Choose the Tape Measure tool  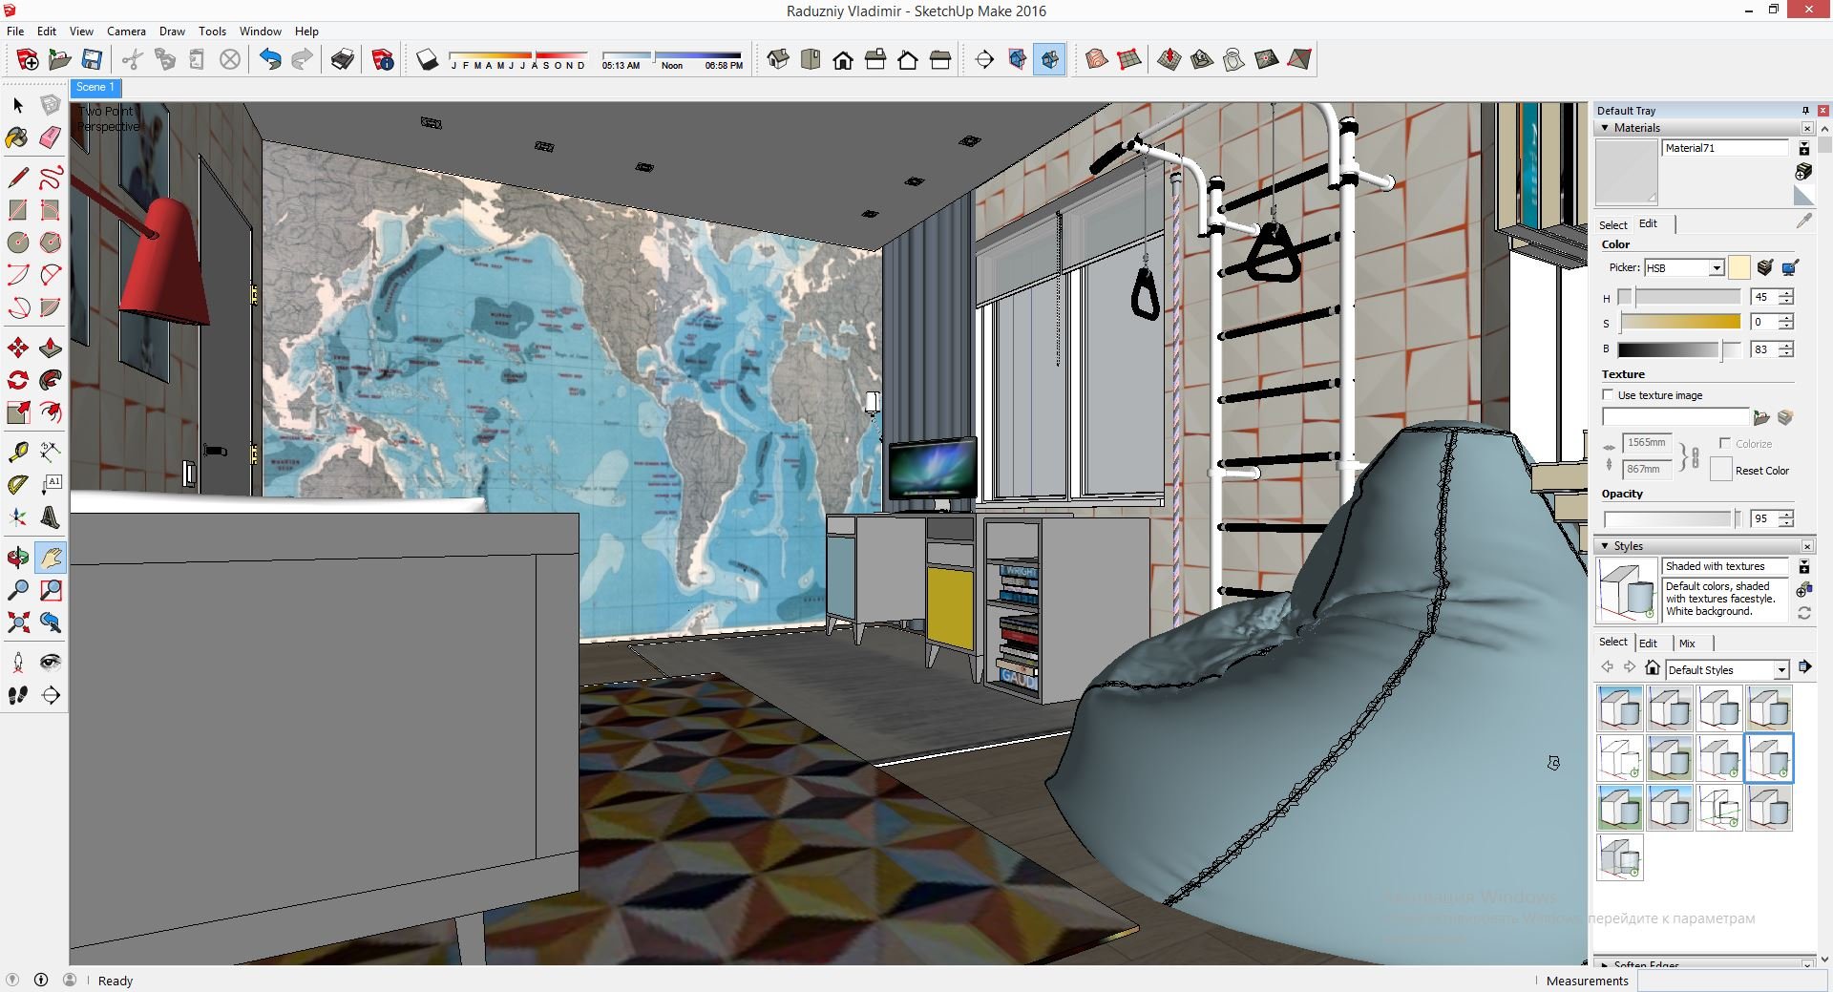(17, 452)
